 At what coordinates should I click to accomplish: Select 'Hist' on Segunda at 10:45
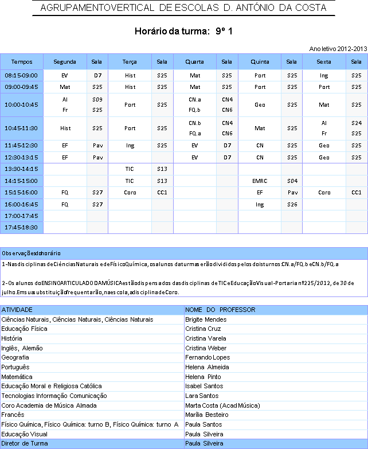(65, 128)
